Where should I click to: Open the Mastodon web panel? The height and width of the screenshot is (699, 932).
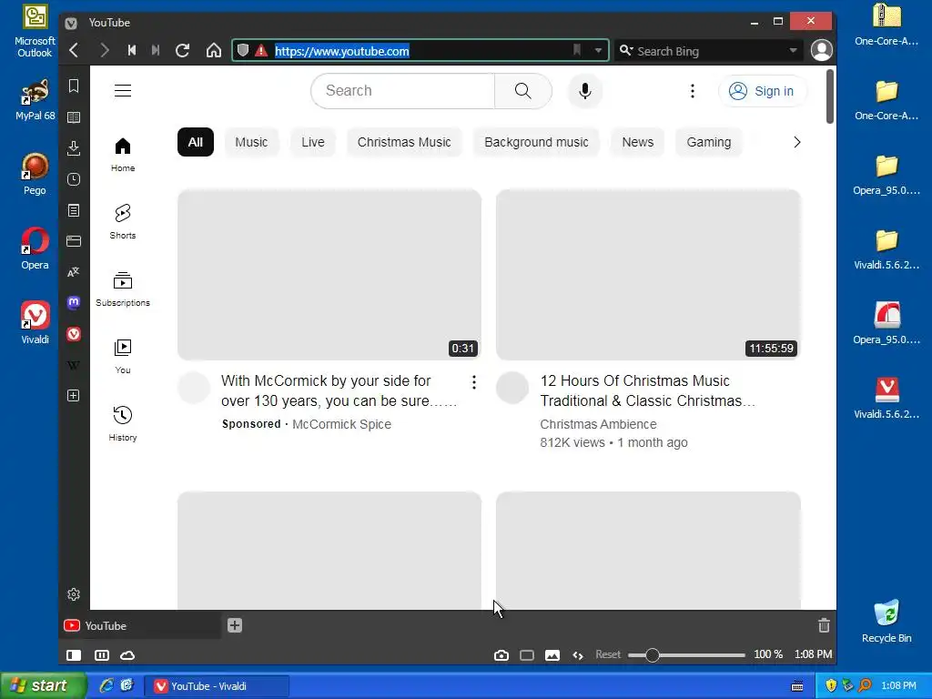click(74, 303)
